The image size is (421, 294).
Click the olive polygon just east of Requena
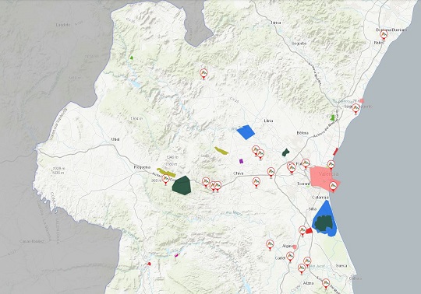click(167, 173)
